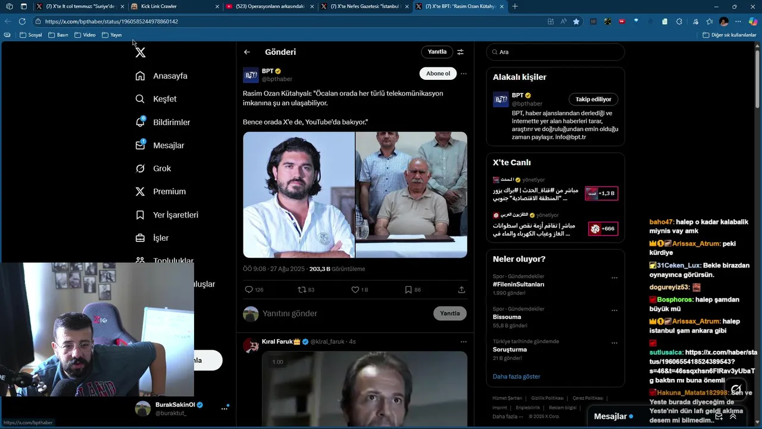Compose new message icon in Mesajlar drawer
This screenshot has width=762, height=429.
(x=719, y=416)
